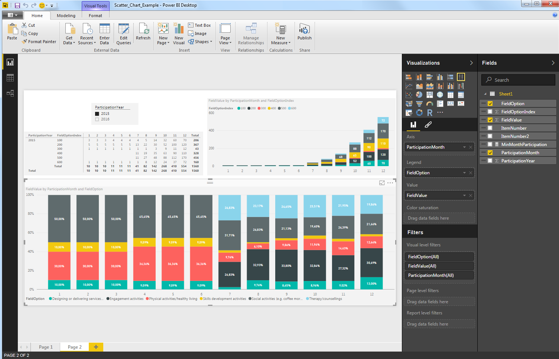
Task: Open the ParticipationMonth axis field dropdown
Action: [464, 147]
